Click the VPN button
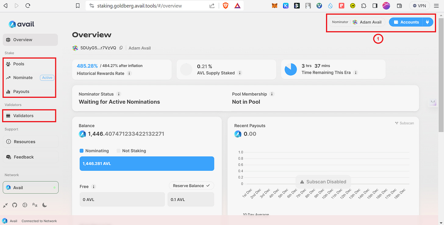 point(420,5)
